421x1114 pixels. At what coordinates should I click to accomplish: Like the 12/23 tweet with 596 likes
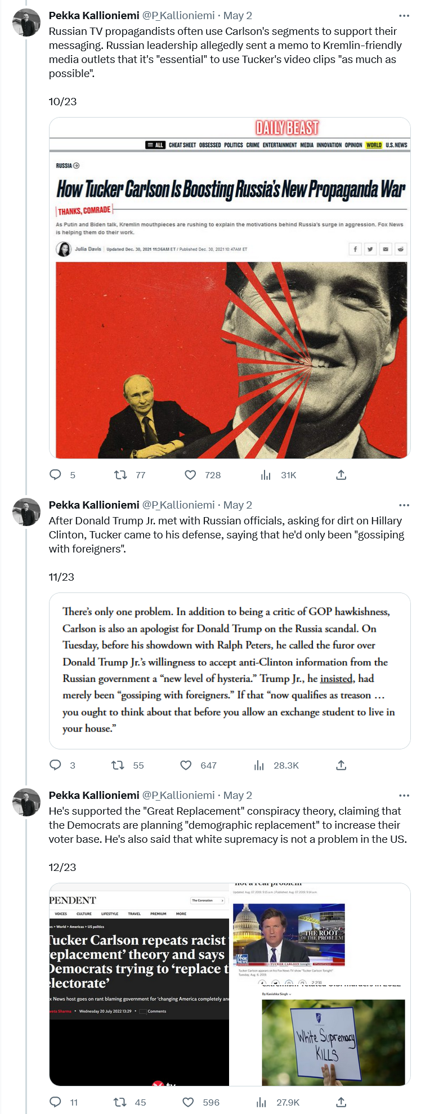coord(189,1102)
